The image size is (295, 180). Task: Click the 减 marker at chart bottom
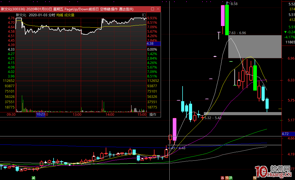click(x=33, y=178)
